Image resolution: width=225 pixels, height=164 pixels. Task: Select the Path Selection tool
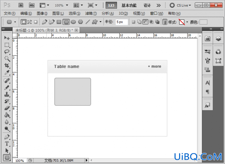[x=7, y=151]
